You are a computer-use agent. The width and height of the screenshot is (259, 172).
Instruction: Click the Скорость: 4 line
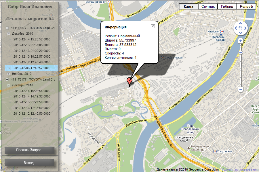(x=114, y=53)
